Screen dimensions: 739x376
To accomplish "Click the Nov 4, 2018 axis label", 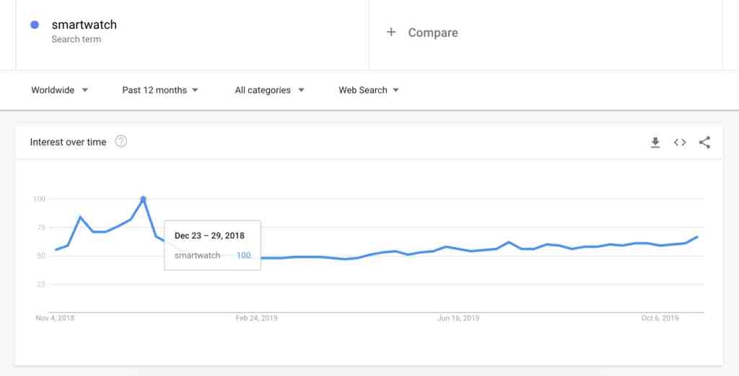I will pyautogui.click(x=55, y=318).
